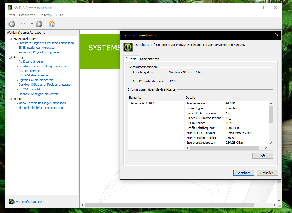Click the Systeminformationen link at bottom left
This screenshot has height=213, width=292.
point(29,202)
